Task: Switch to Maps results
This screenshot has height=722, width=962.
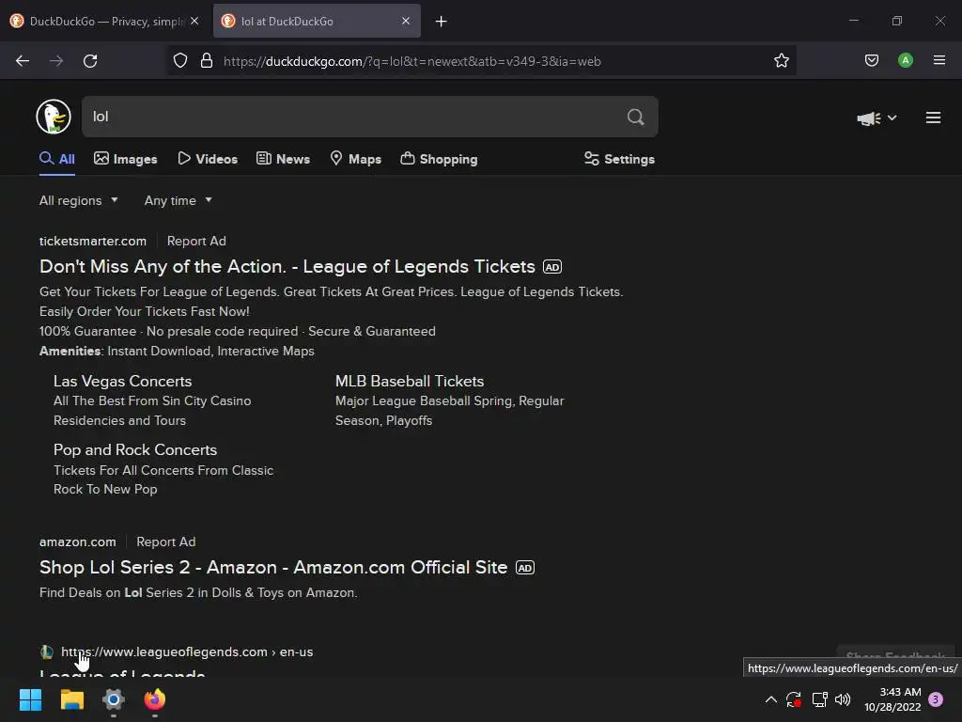Action: pos(355,159)
